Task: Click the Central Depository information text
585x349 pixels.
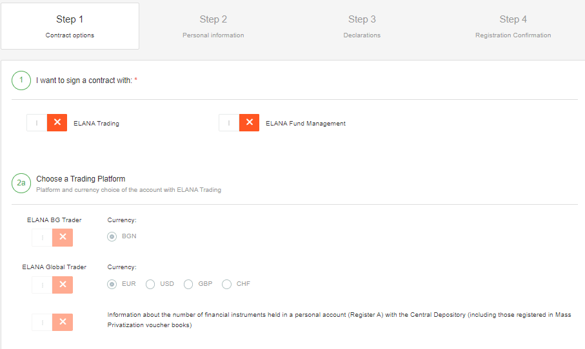Action: 339,320
